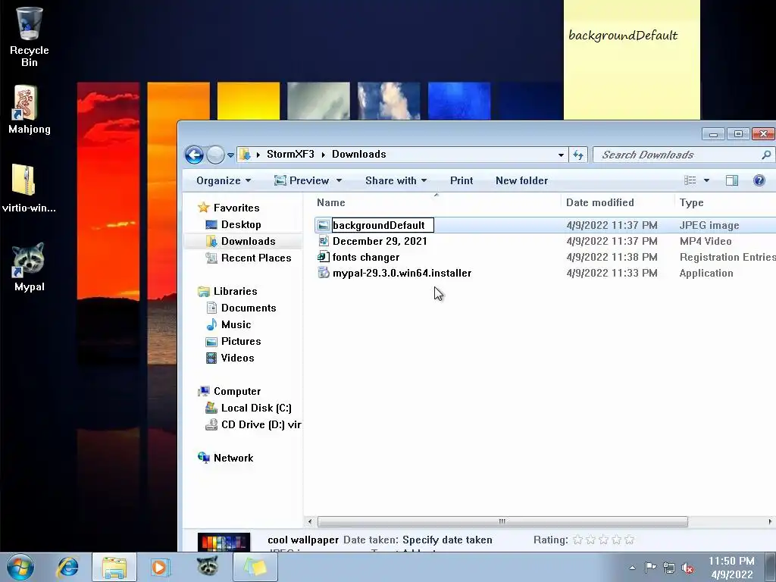Open the Share with menu
The height and width of the screenshot is (582, 776).
pos(396,180)
